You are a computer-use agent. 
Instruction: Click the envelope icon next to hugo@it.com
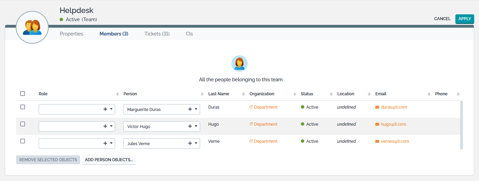(x=377, y=124)
